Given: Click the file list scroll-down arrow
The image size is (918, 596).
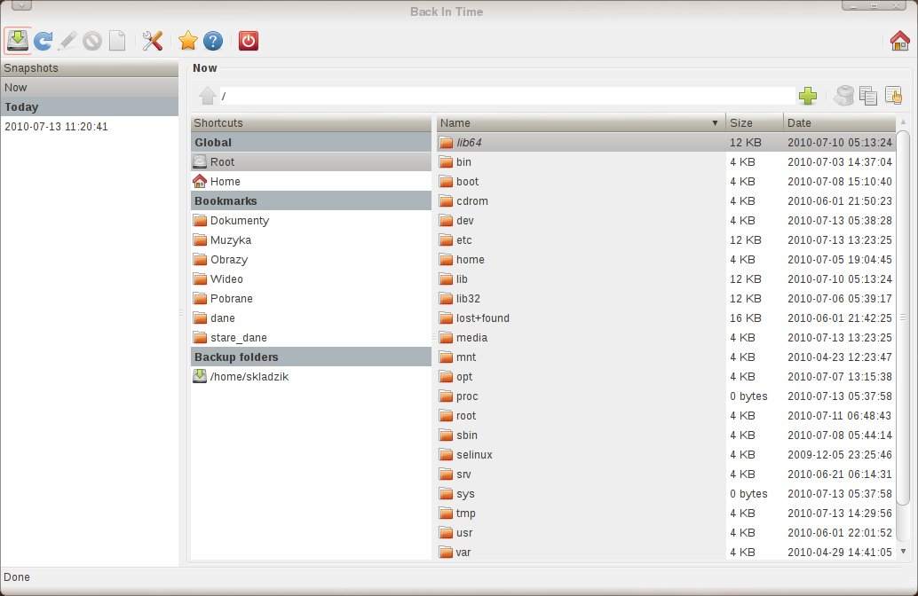Looking at the screenshot, I should click(904, 552).
